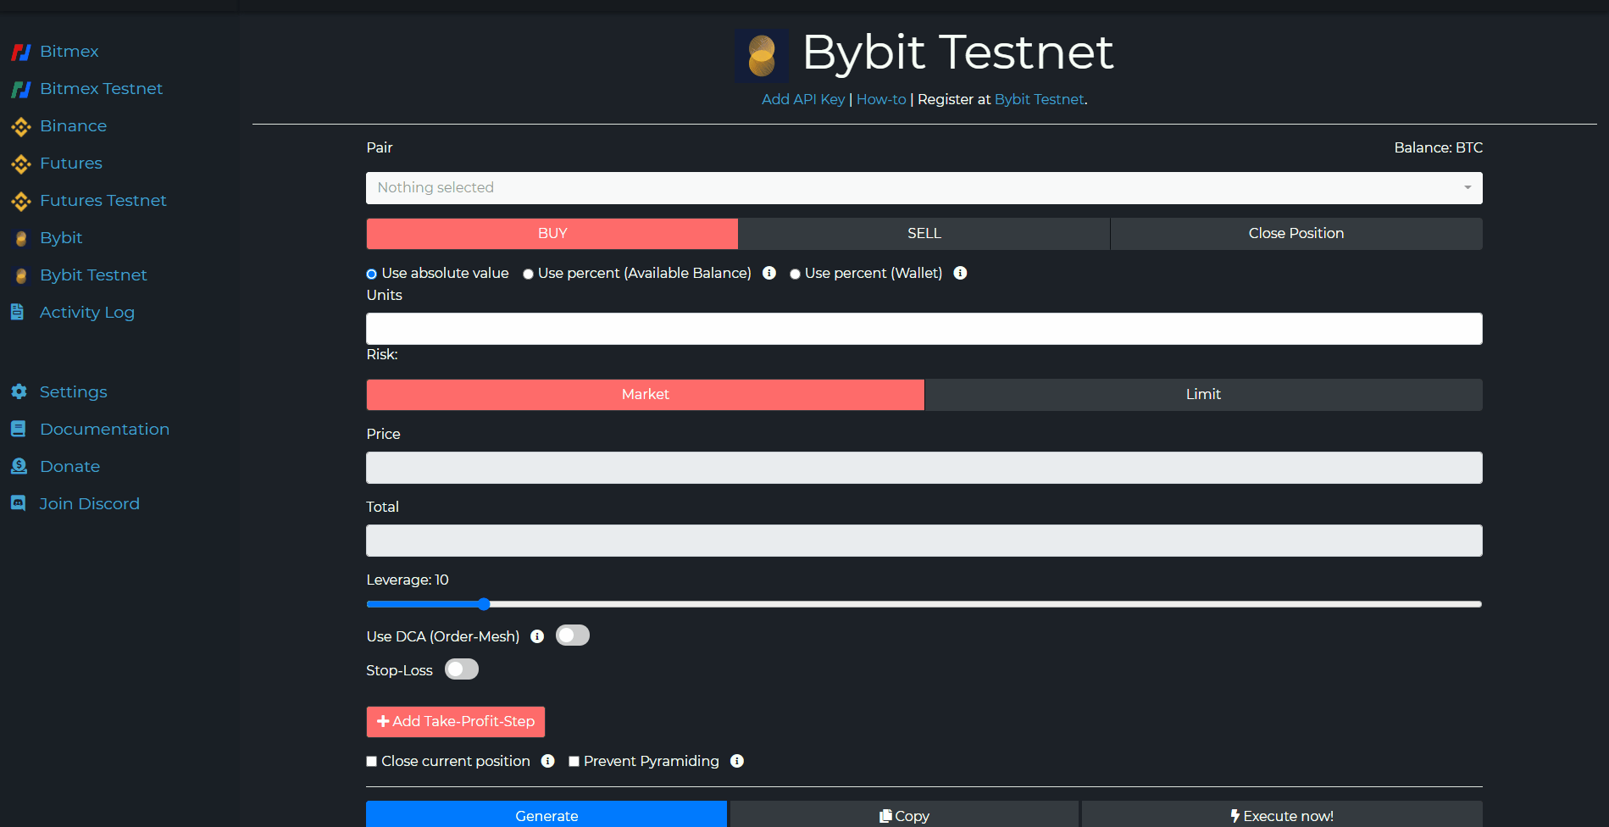
Task: Click the Activity Log document icon
Action: (x=17, y=312)
